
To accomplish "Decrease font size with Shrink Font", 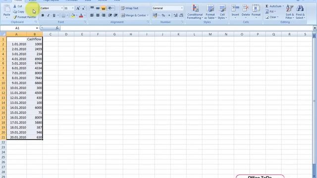I will click(x=84, y=8).
